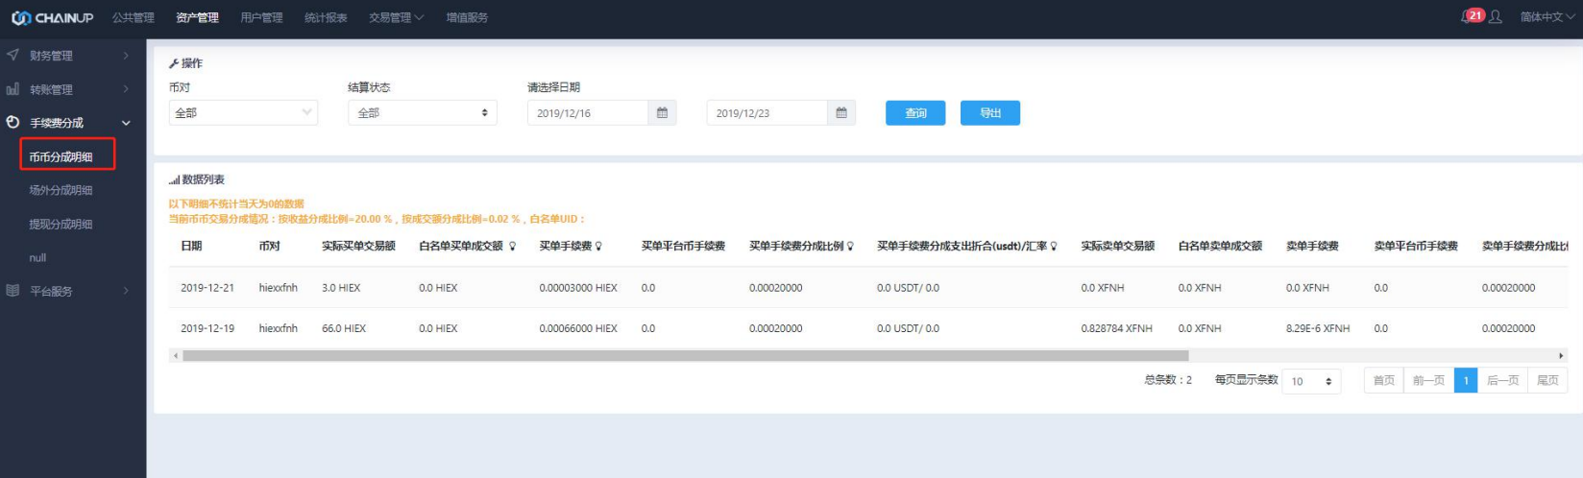Screen dimensions: 1583x478
Task: Open the 公共管理 top menu
Action: tap(134, 17)
